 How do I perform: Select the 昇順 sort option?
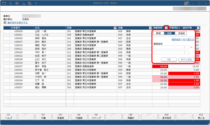click(x=159, y=33)
